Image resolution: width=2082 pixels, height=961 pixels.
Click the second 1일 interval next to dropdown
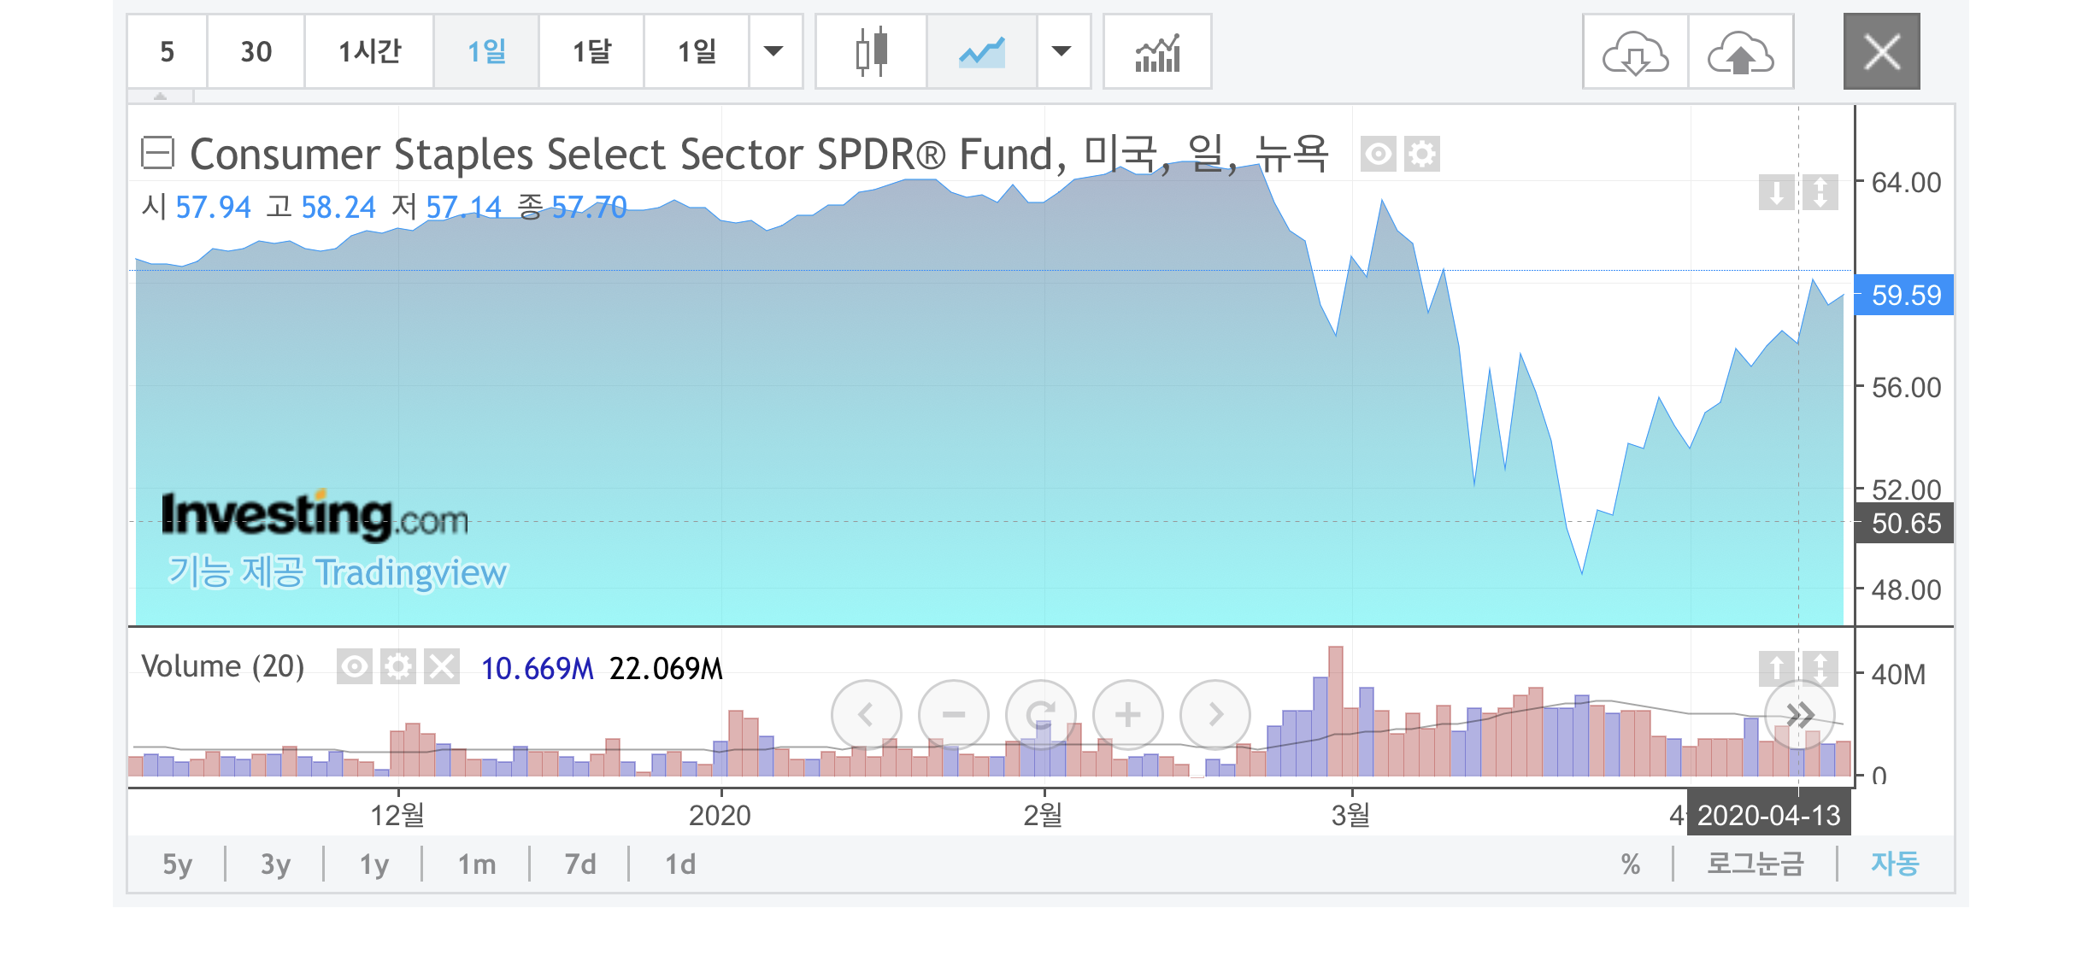click(x=697, y=51)
